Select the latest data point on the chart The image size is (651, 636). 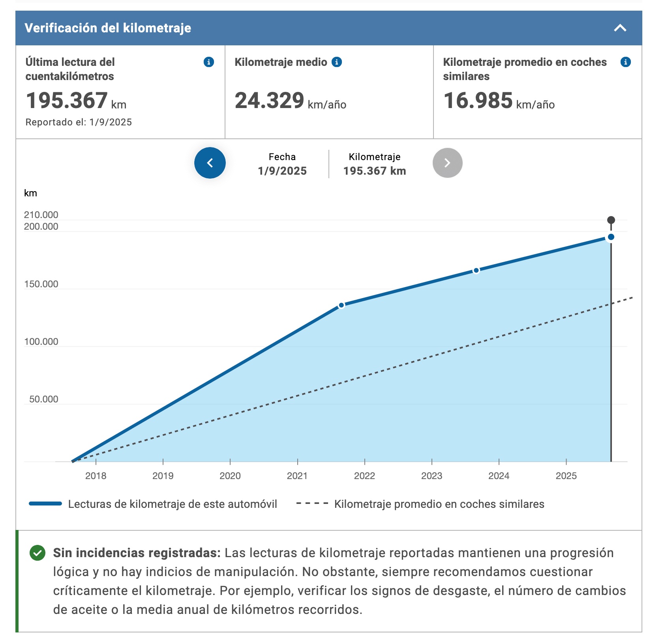[x=611, y=237]
